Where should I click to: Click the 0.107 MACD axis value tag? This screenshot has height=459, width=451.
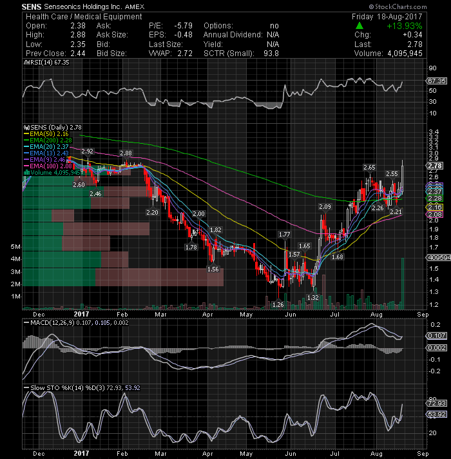(x=437, y=335)
